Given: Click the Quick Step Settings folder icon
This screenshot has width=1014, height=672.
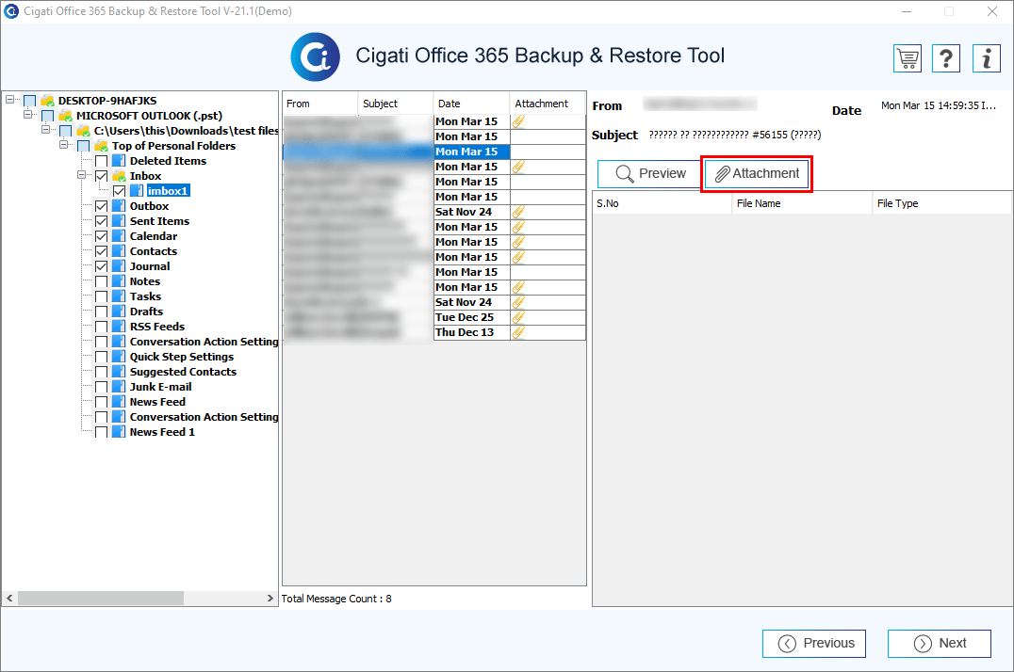Looking at the screenshot, I should [x=119, y=357].
